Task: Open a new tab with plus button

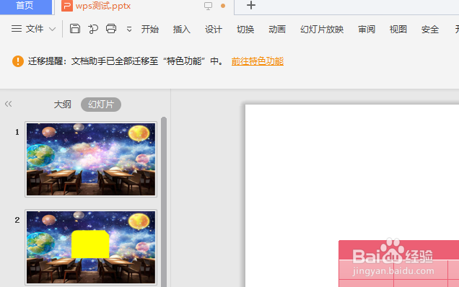Action: 251,6
